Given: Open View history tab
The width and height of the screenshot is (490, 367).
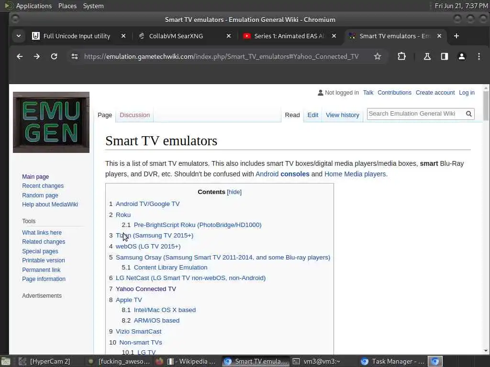Looking at the screenshot, I should pyautogui.click(x=343, y=115).
